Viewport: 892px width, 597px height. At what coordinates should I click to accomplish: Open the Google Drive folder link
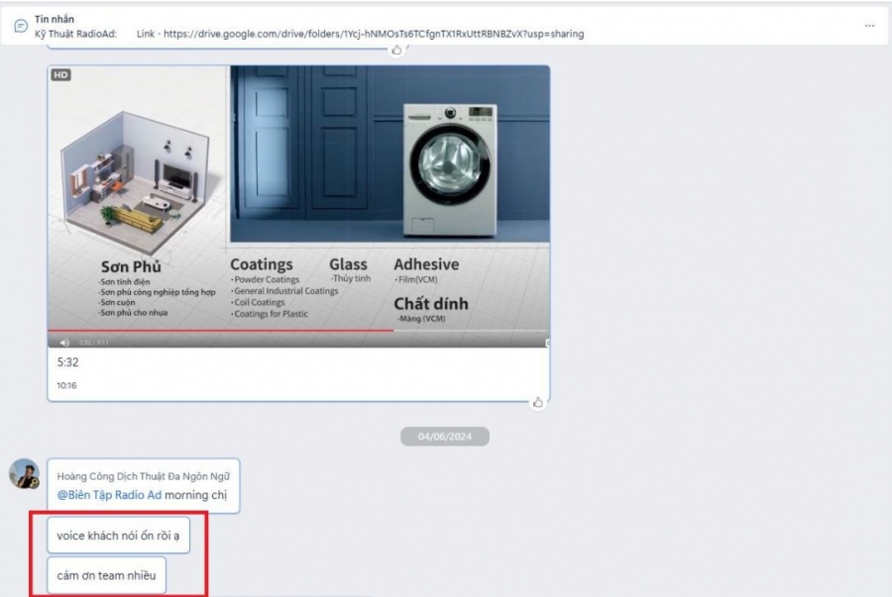374,34
